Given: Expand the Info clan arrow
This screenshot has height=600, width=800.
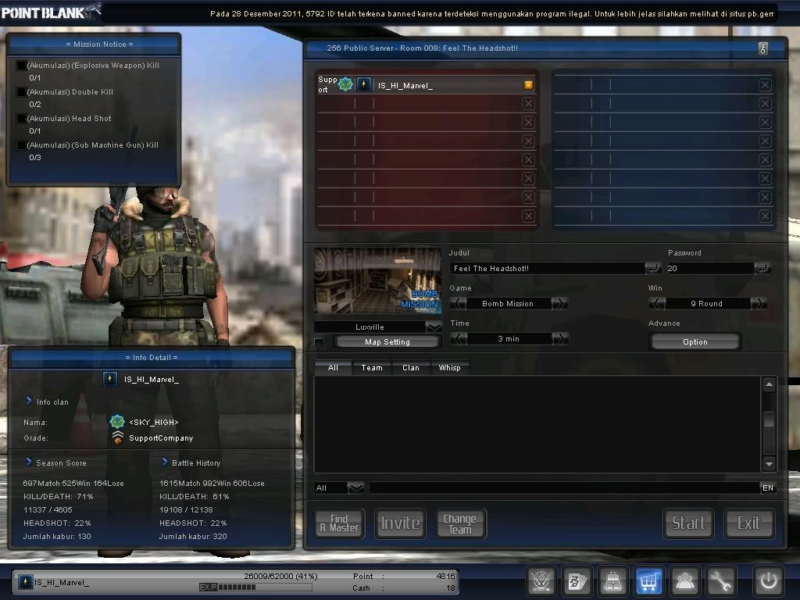Looking at the screenshot, I should (29, 401).
